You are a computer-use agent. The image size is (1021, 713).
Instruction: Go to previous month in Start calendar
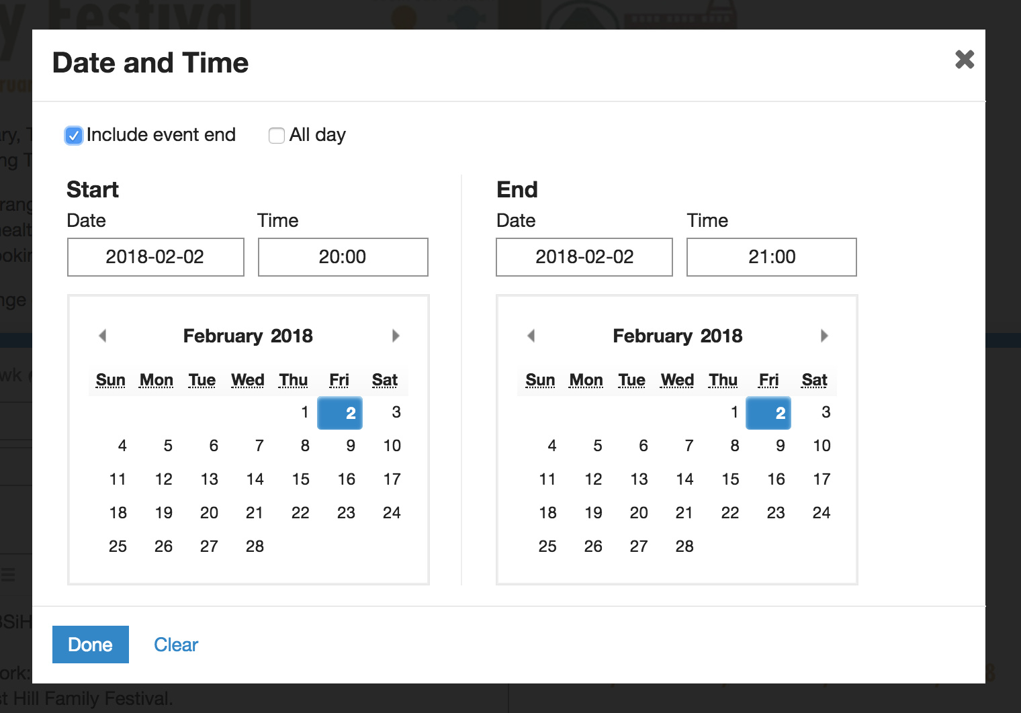[103, 336]
